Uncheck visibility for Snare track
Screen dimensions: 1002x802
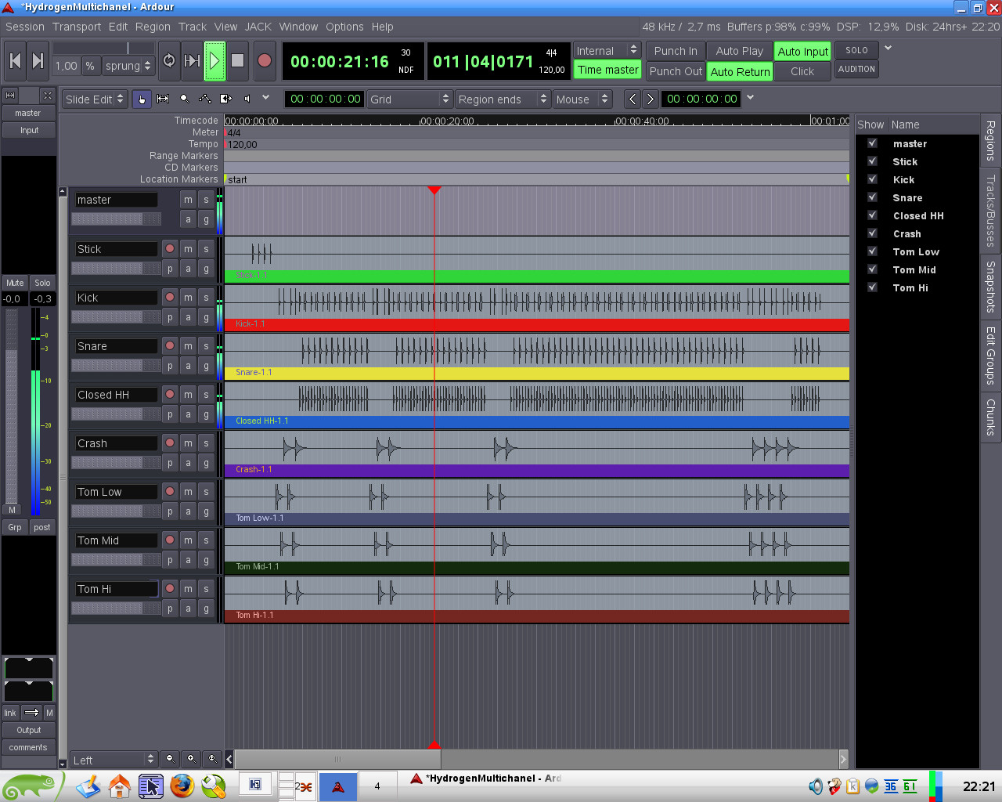(x=872, y=197)
